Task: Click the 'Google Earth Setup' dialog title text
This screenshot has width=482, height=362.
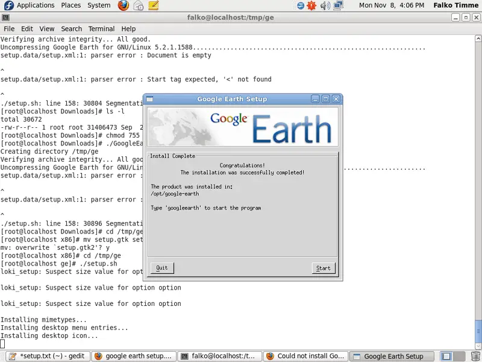Action: point(232,99)
